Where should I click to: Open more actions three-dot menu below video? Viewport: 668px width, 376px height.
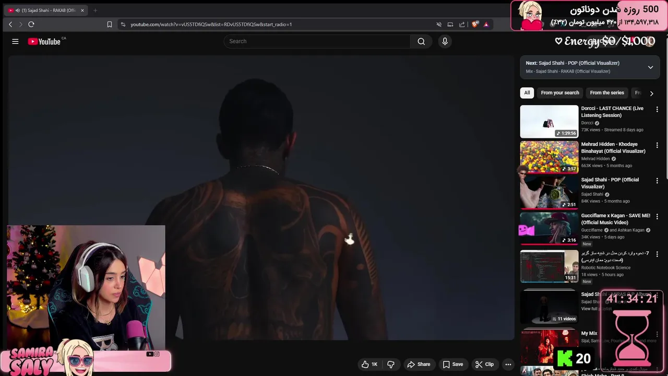tap(508, 365)
